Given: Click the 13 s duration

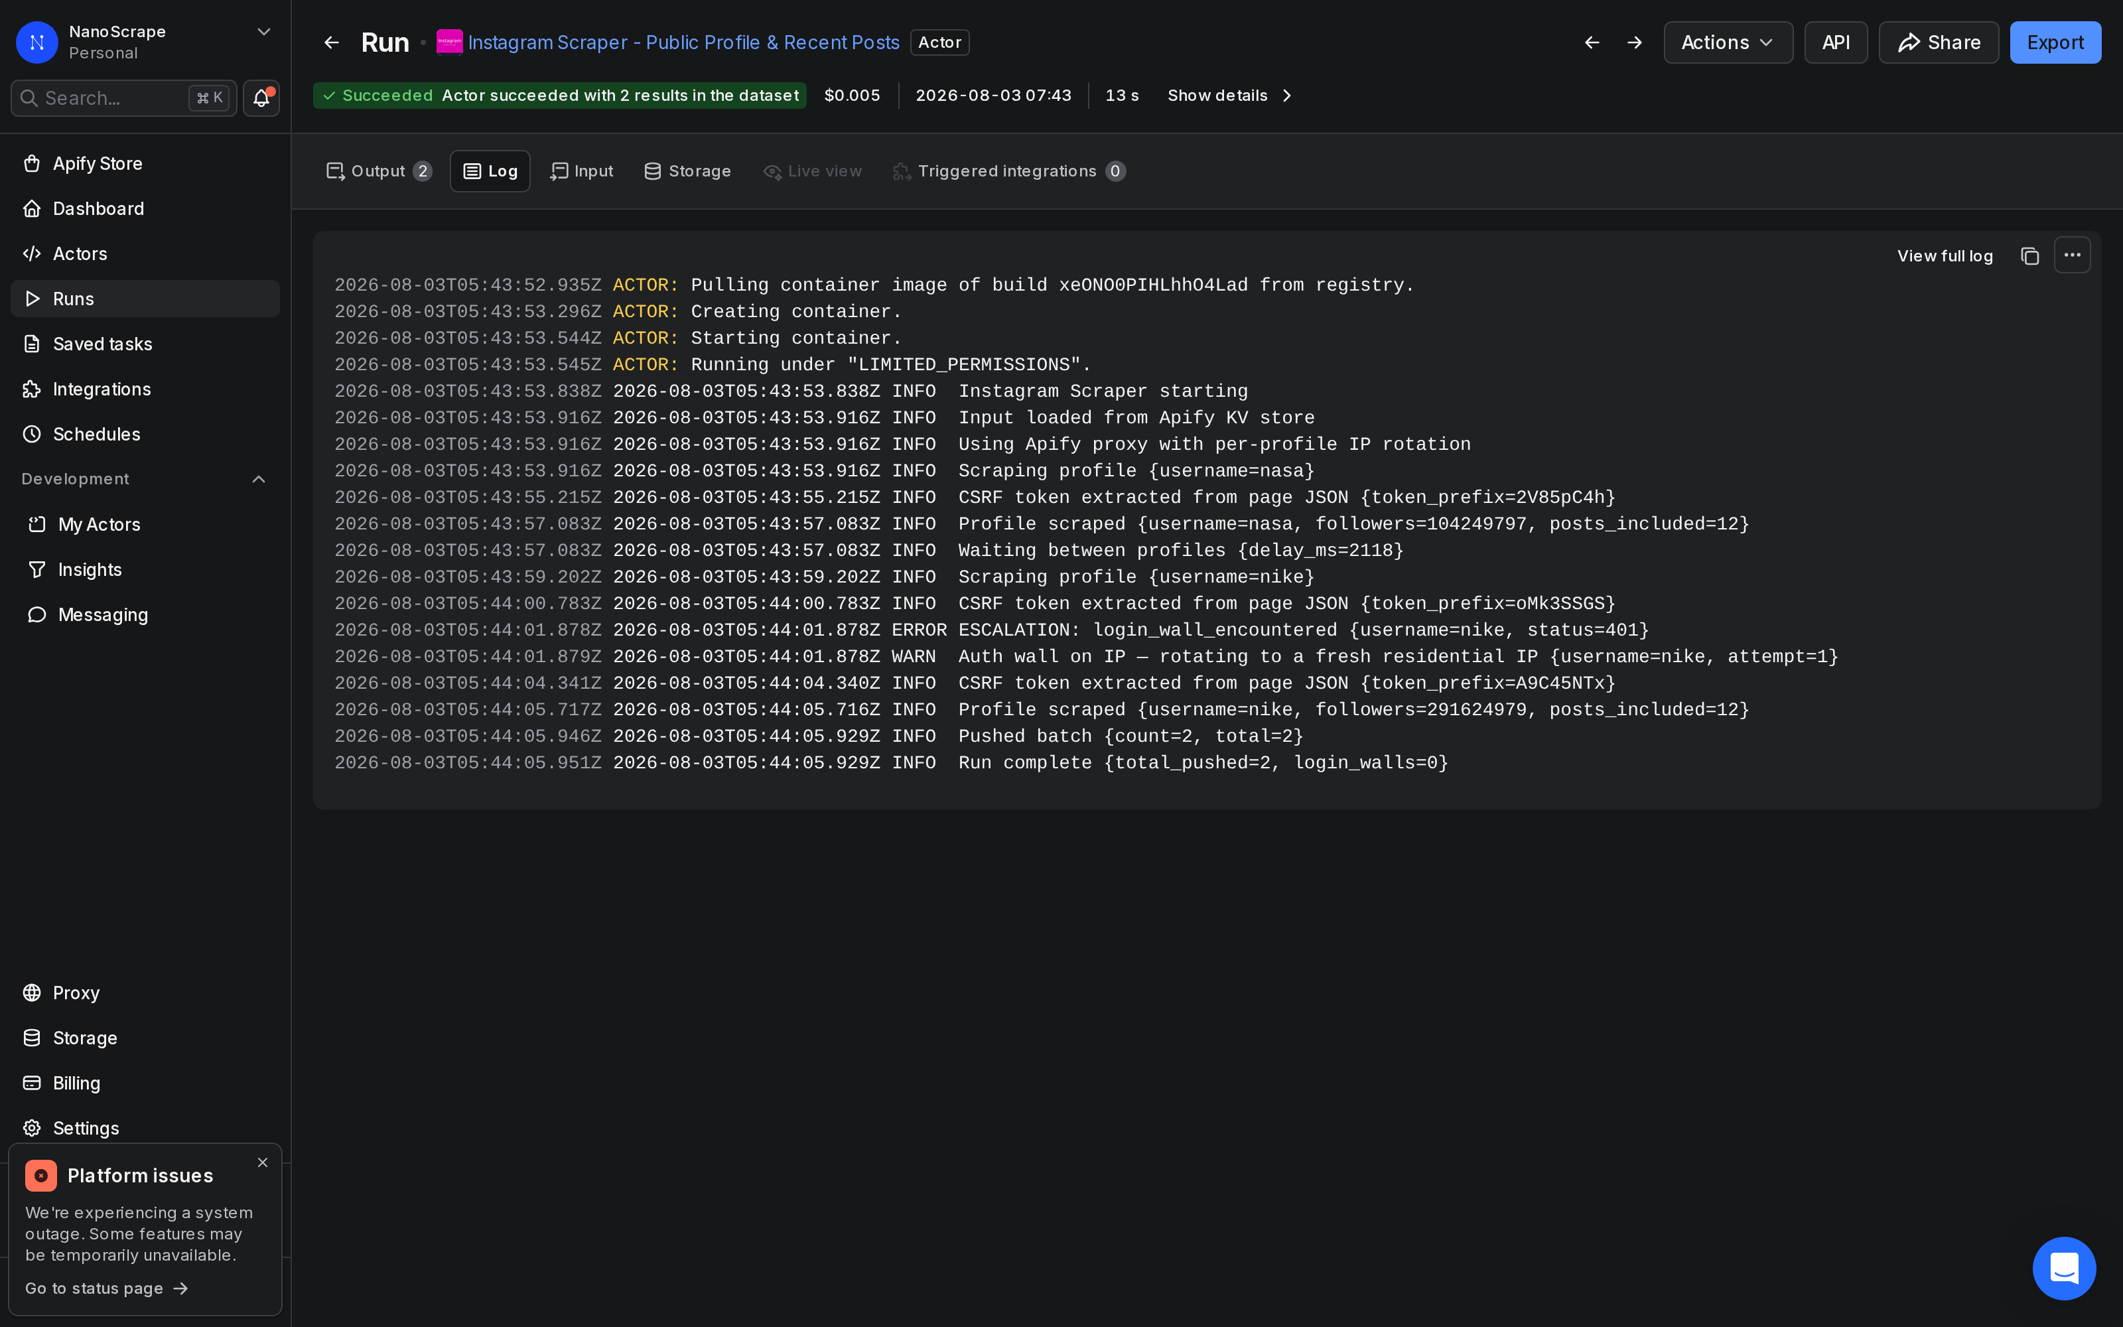Looking at the screenshot, I should [1122, 96].
